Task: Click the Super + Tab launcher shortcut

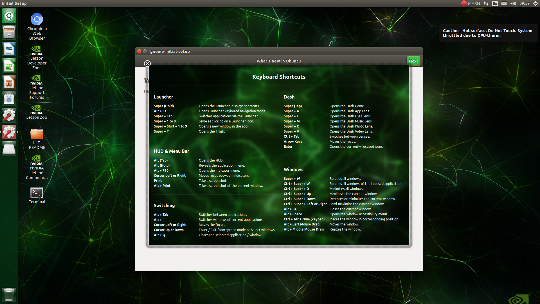Action: point(163,116)
